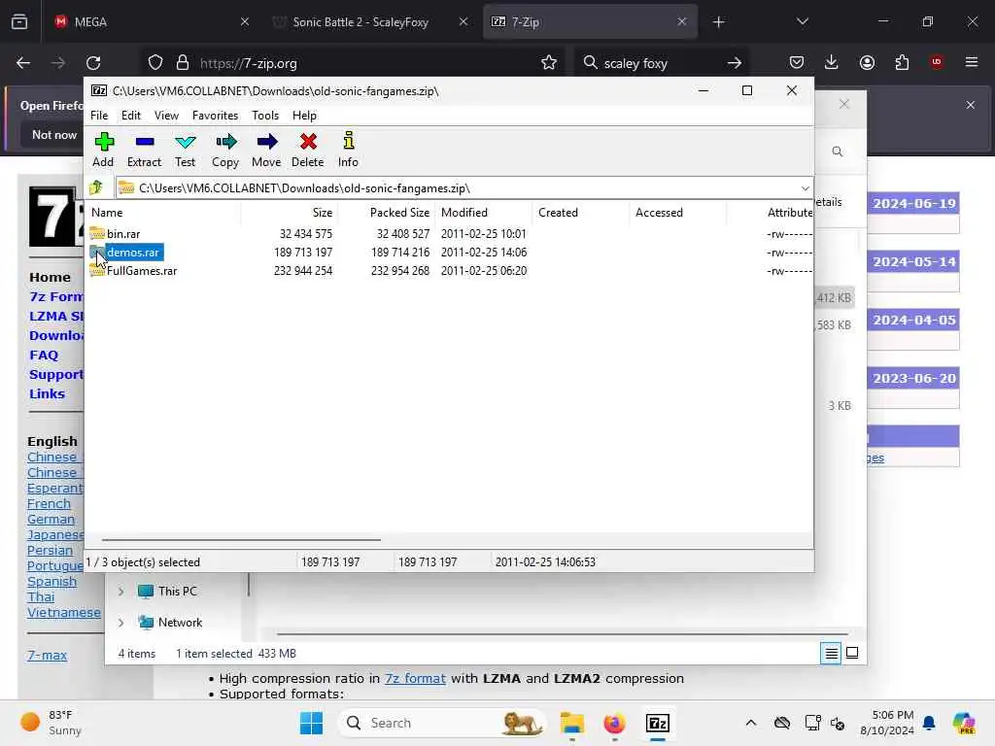Run the Test archive tool

click(x=186, y=142)
